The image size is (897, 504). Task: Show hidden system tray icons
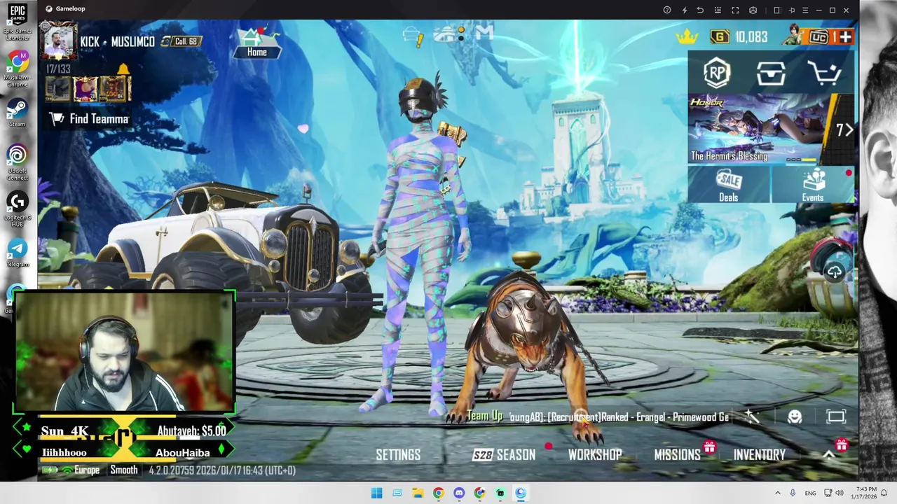(777, 493)
